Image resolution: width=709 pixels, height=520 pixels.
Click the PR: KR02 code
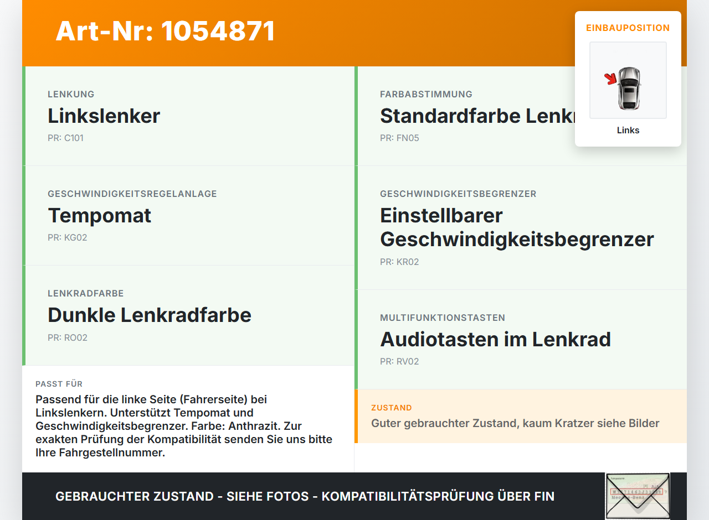pos(399,262)
